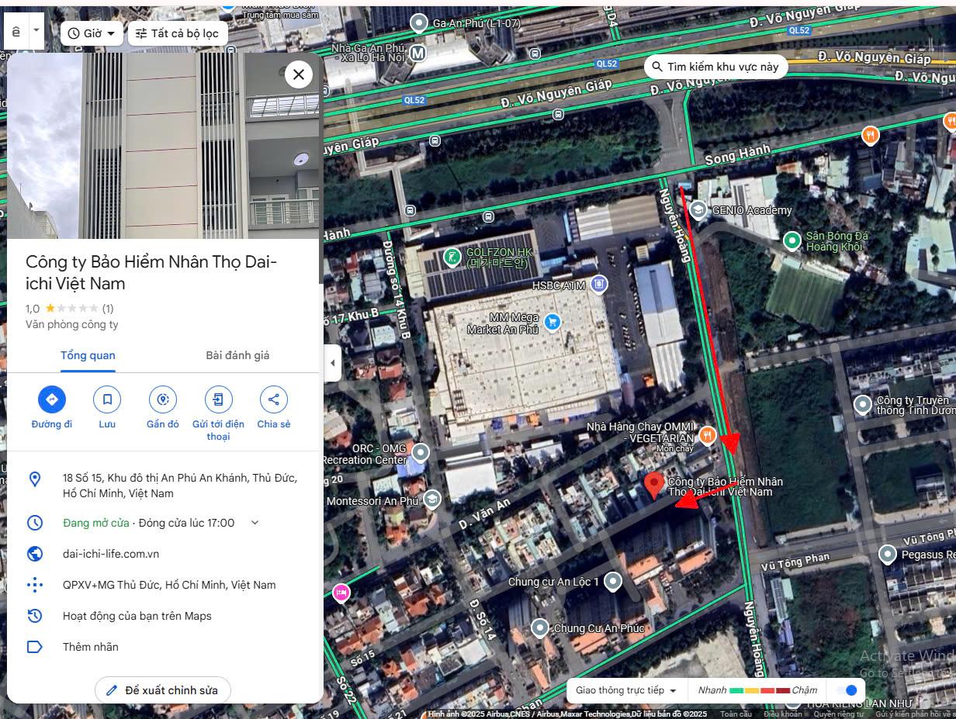Save place with the Lưu bookmark icon
The height and width of the screenshot is (719, 956).
click(x=107, y=399)
